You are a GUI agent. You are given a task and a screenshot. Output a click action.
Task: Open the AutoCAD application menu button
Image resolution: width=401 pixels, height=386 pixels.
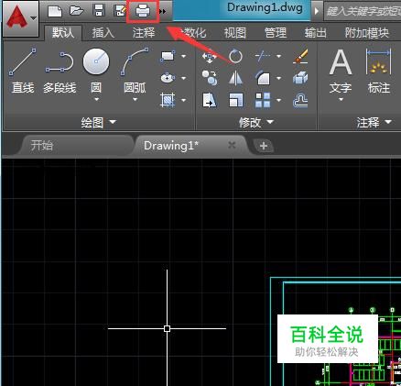(x=20, y=18)
